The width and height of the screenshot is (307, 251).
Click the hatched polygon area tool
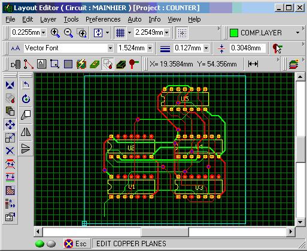pyautogui.click(x=10, y=190)
